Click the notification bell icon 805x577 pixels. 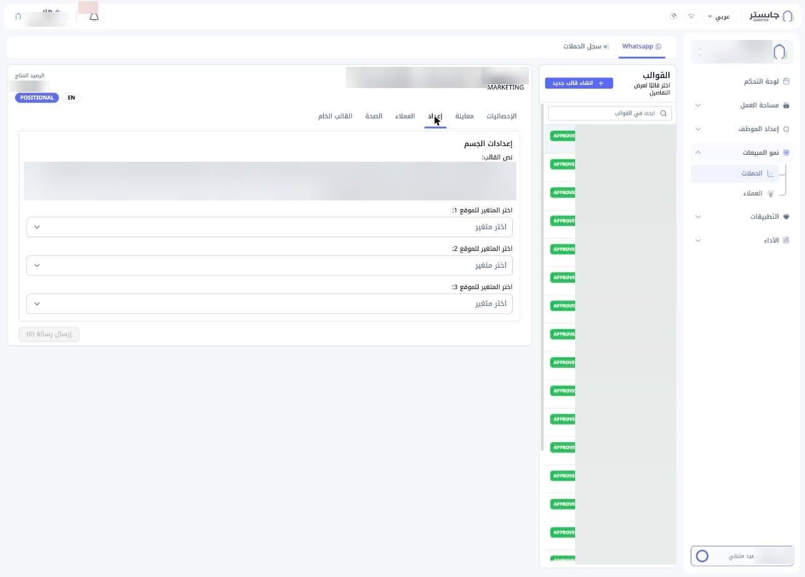tap(94, 17)
